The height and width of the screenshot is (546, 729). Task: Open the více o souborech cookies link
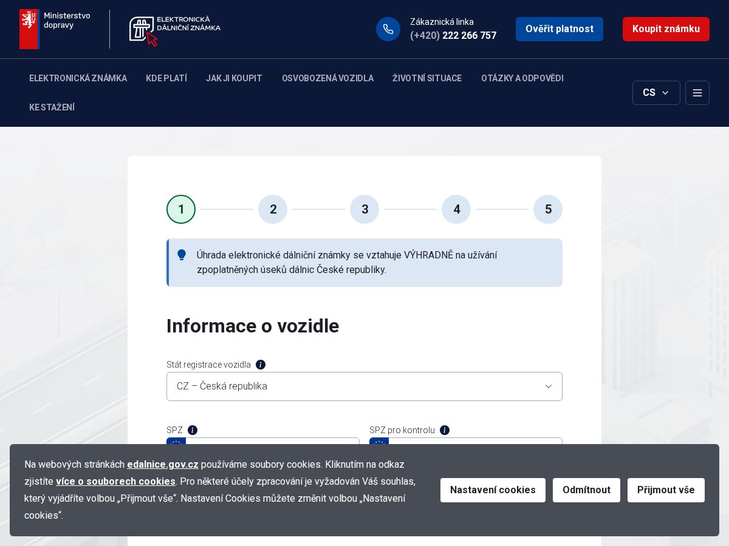[x=115, y=482]
